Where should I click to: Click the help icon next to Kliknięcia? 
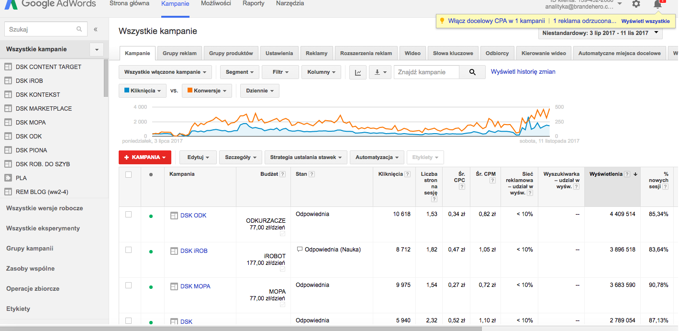407,174
